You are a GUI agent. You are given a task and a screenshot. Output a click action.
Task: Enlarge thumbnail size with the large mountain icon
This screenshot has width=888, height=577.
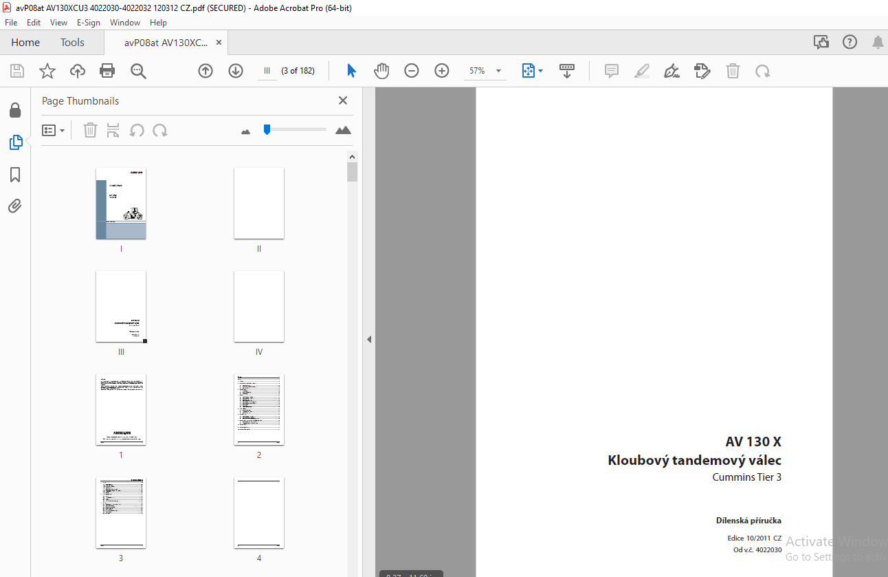point(343,130)
